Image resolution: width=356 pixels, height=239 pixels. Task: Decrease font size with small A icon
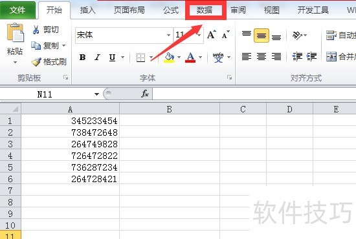tap(226, 35)
